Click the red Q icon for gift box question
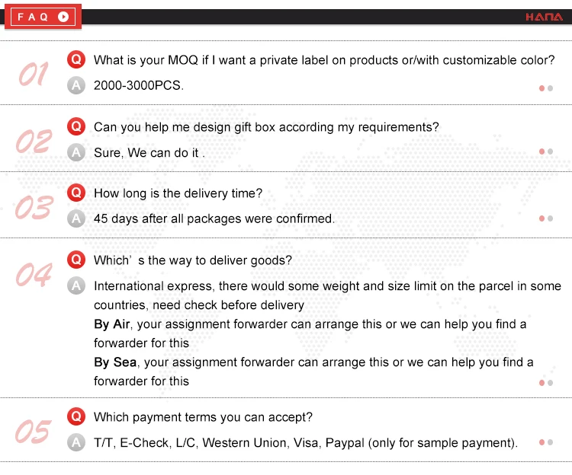The width and height of the screenshot is (572, 475). click(x=76, y=126)
